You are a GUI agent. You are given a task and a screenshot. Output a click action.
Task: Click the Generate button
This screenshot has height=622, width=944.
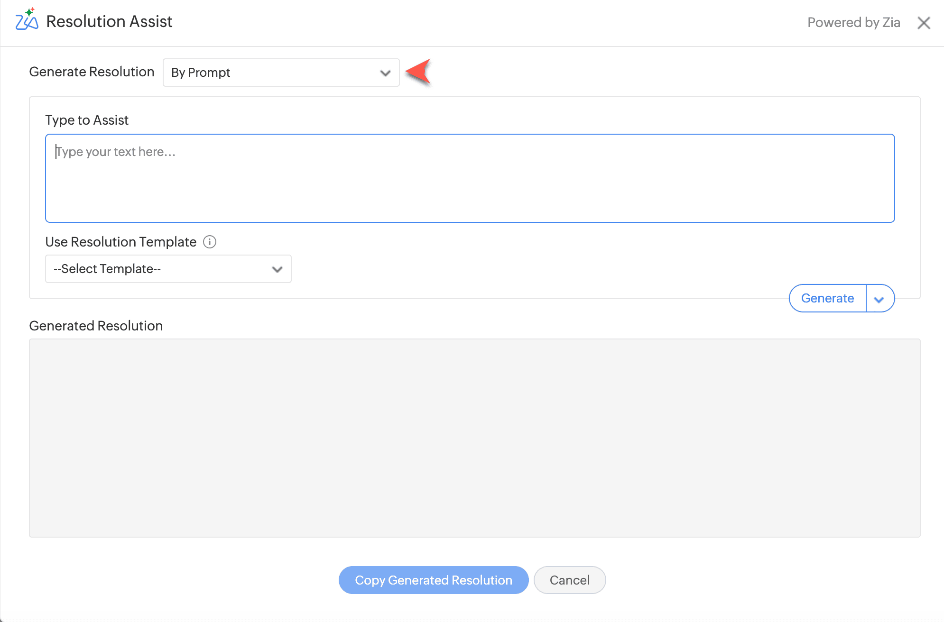[x=827, y=298]
